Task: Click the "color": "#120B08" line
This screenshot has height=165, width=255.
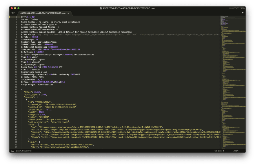Action: [39, 117]
